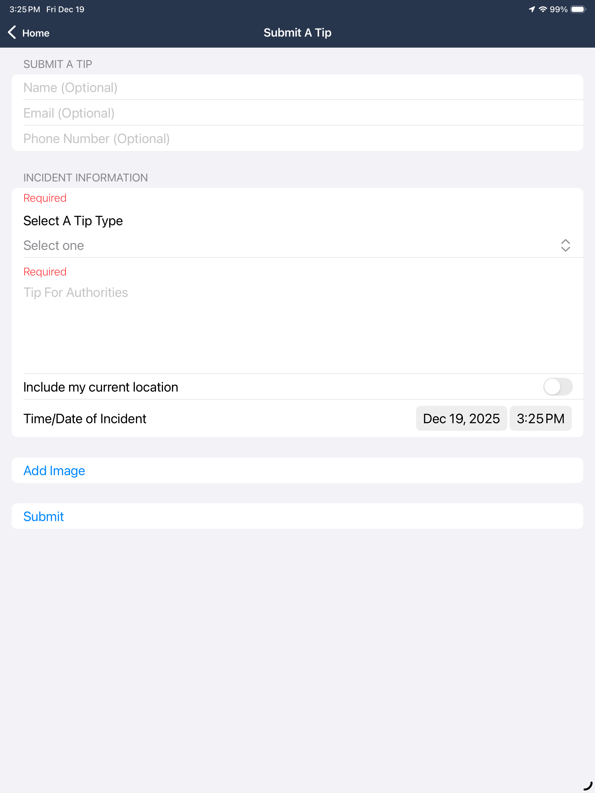Tap the Select A Tip Type label

pyautogui.click(x=73, y=221)
